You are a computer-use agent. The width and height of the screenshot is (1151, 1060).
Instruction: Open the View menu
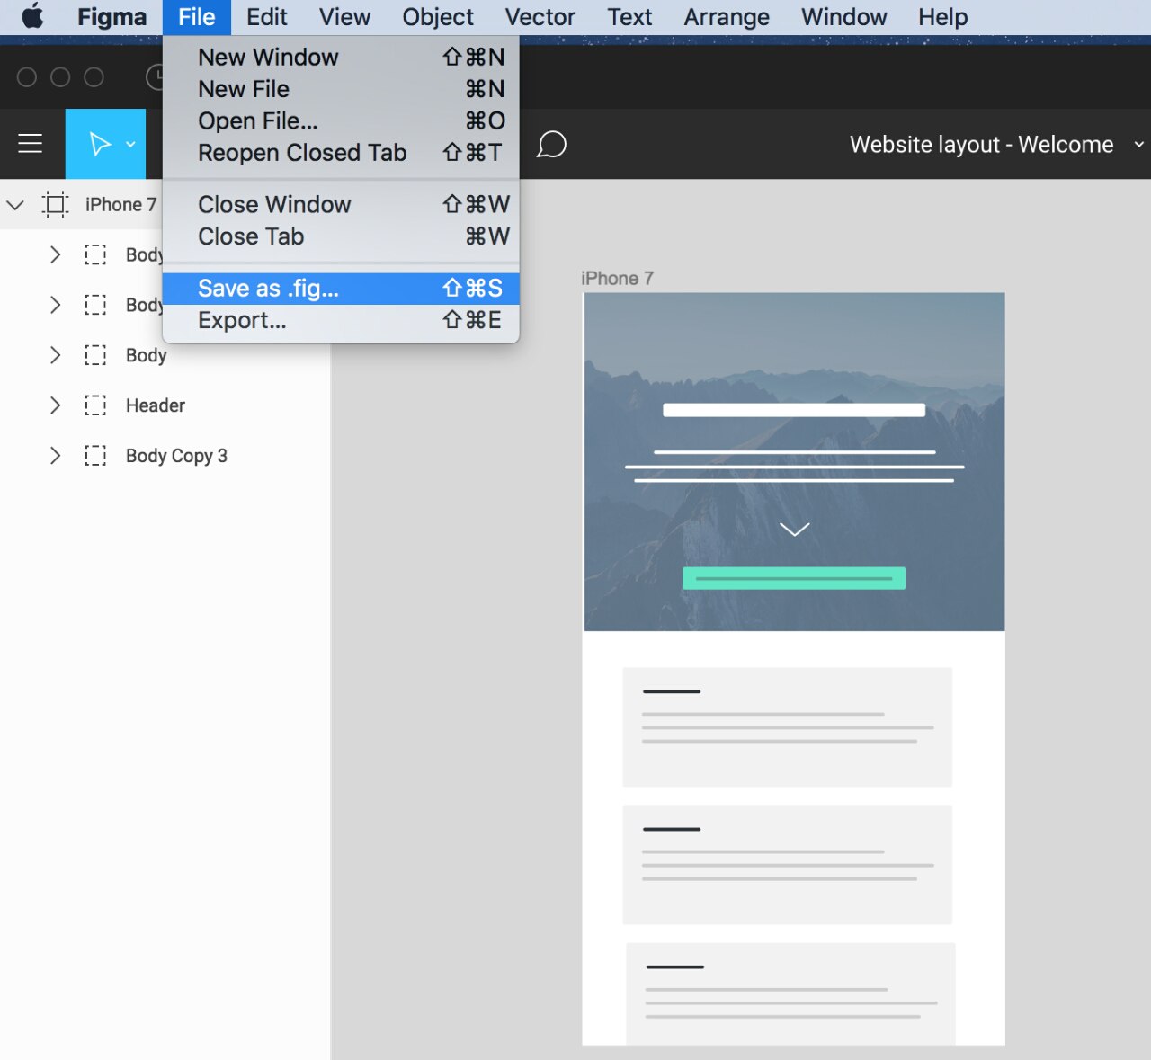pos(344,17)
